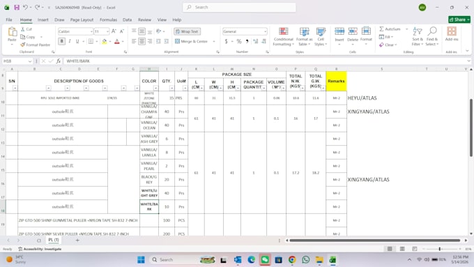Click the Clear button
The height and width of the screenshot is (267, 474).
click(x=388, y=45)
